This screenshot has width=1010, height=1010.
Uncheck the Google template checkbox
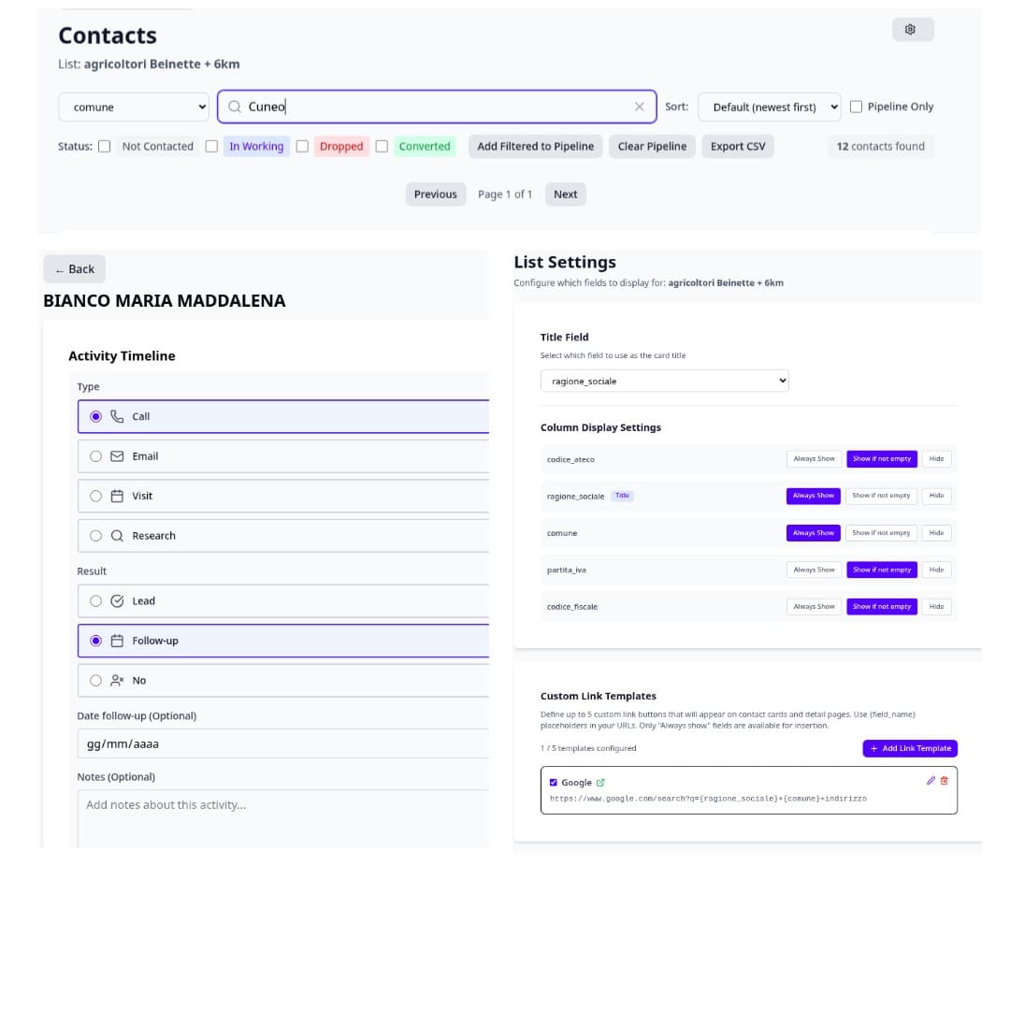(554, 783)
